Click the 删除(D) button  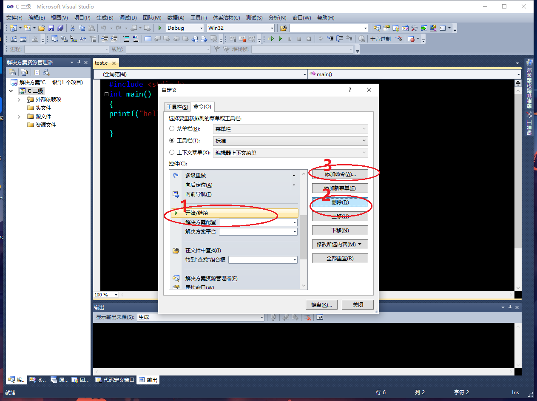point(340,202)
